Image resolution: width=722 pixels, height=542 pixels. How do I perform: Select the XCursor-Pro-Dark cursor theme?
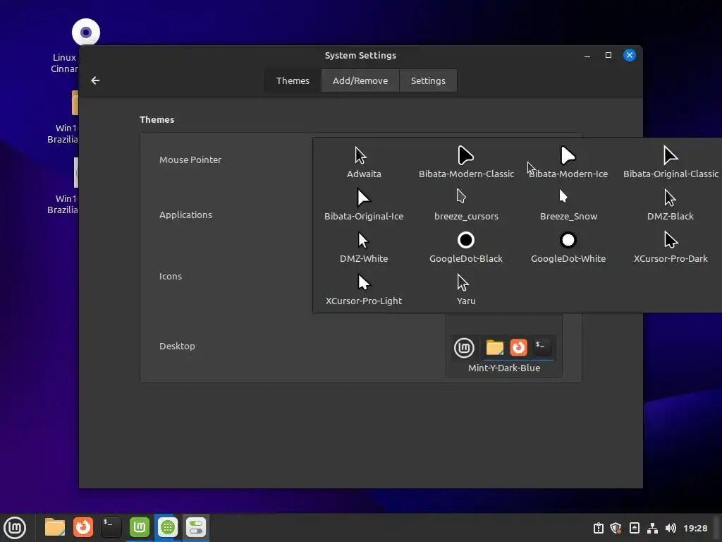tap(671, 247)
